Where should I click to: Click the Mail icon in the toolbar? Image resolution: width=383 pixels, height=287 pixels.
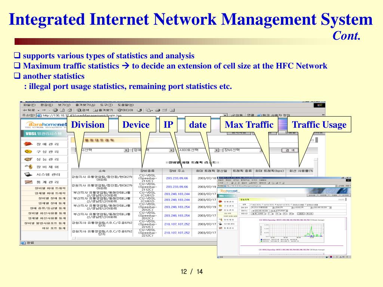click(149, 110)
